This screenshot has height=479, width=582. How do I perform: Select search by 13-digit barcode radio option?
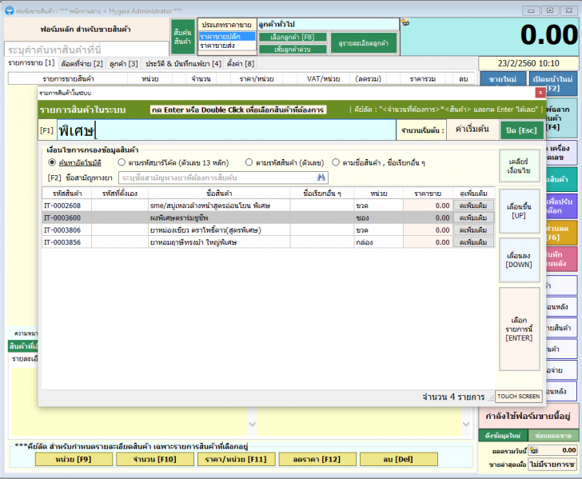(x=123, y=162)
